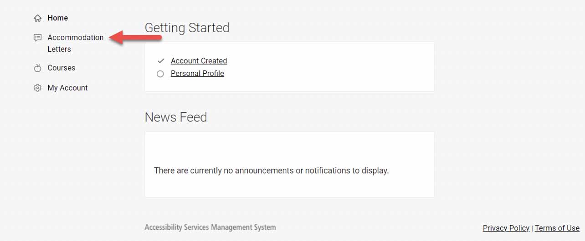
Task: Click the Accommodation Letters message icon
Action: [x=38, y=38]
